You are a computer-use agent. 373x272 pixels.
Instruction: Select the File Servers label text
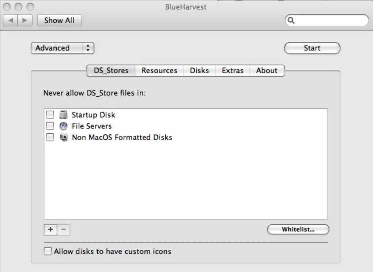tap(92, 126)
